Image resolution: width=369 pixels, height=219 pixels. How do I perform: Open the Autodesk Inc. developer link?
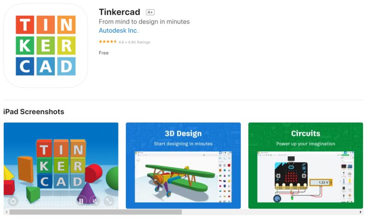119,30
